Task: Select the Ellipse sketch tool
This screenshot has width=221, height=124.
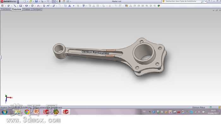Action: click(x=54, y=6)
